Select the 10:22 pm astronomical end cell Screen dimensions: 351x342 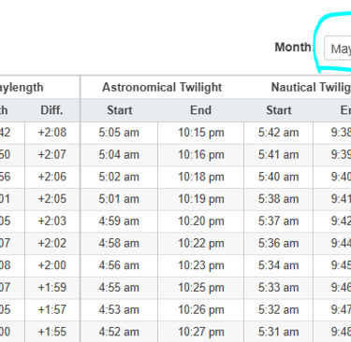tap(201, 243)
